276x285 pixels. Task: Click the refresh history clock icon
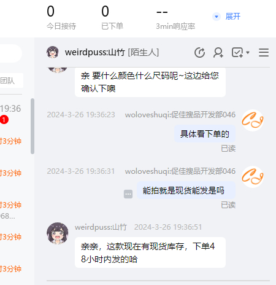[x=199, y=53]
